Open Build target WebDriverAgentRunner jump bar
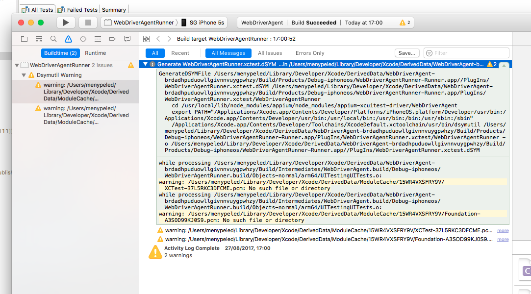The image size is (531, 294). coord(236,39)
